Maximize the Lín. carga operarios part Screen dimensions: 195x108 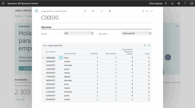[x=149, y=45]
